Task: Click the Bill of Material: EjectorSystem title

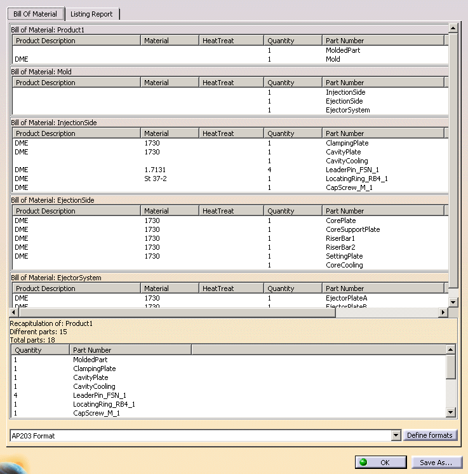Action: 56,278
